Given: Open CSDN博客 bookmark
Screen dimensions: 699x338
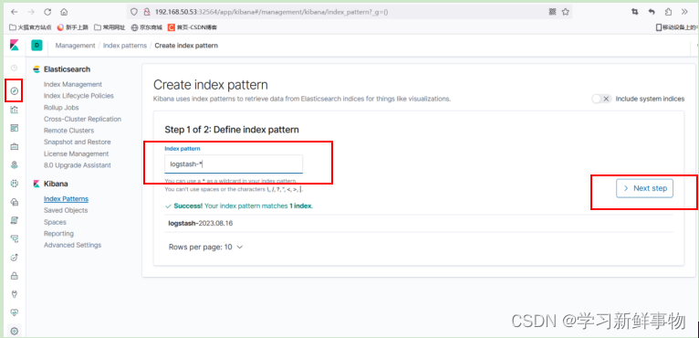Looking at the screenshot, I should coord(192,27).
